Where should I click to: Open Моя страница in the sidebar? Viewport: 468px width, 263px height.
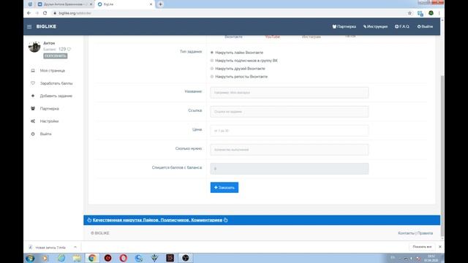tap(53, 71)
